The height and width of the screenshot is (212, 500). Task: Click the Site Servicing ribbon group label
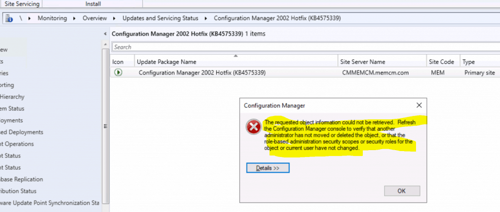pyautogui.click(x=21, y=4)
